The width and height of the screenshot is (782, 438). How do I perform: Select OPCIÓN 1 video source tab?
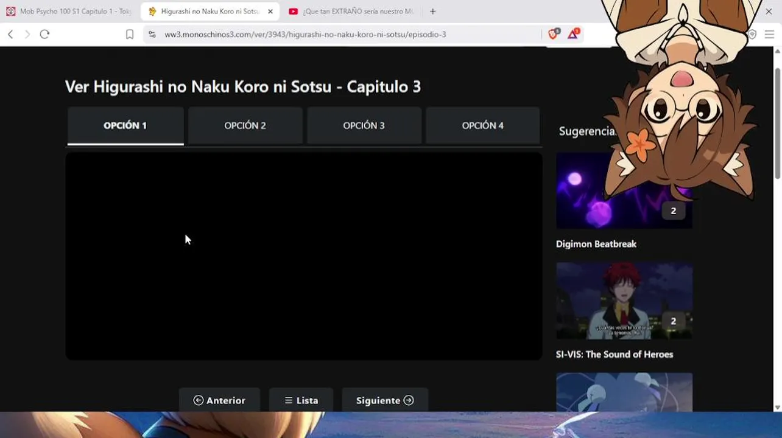tap(125, 125)
